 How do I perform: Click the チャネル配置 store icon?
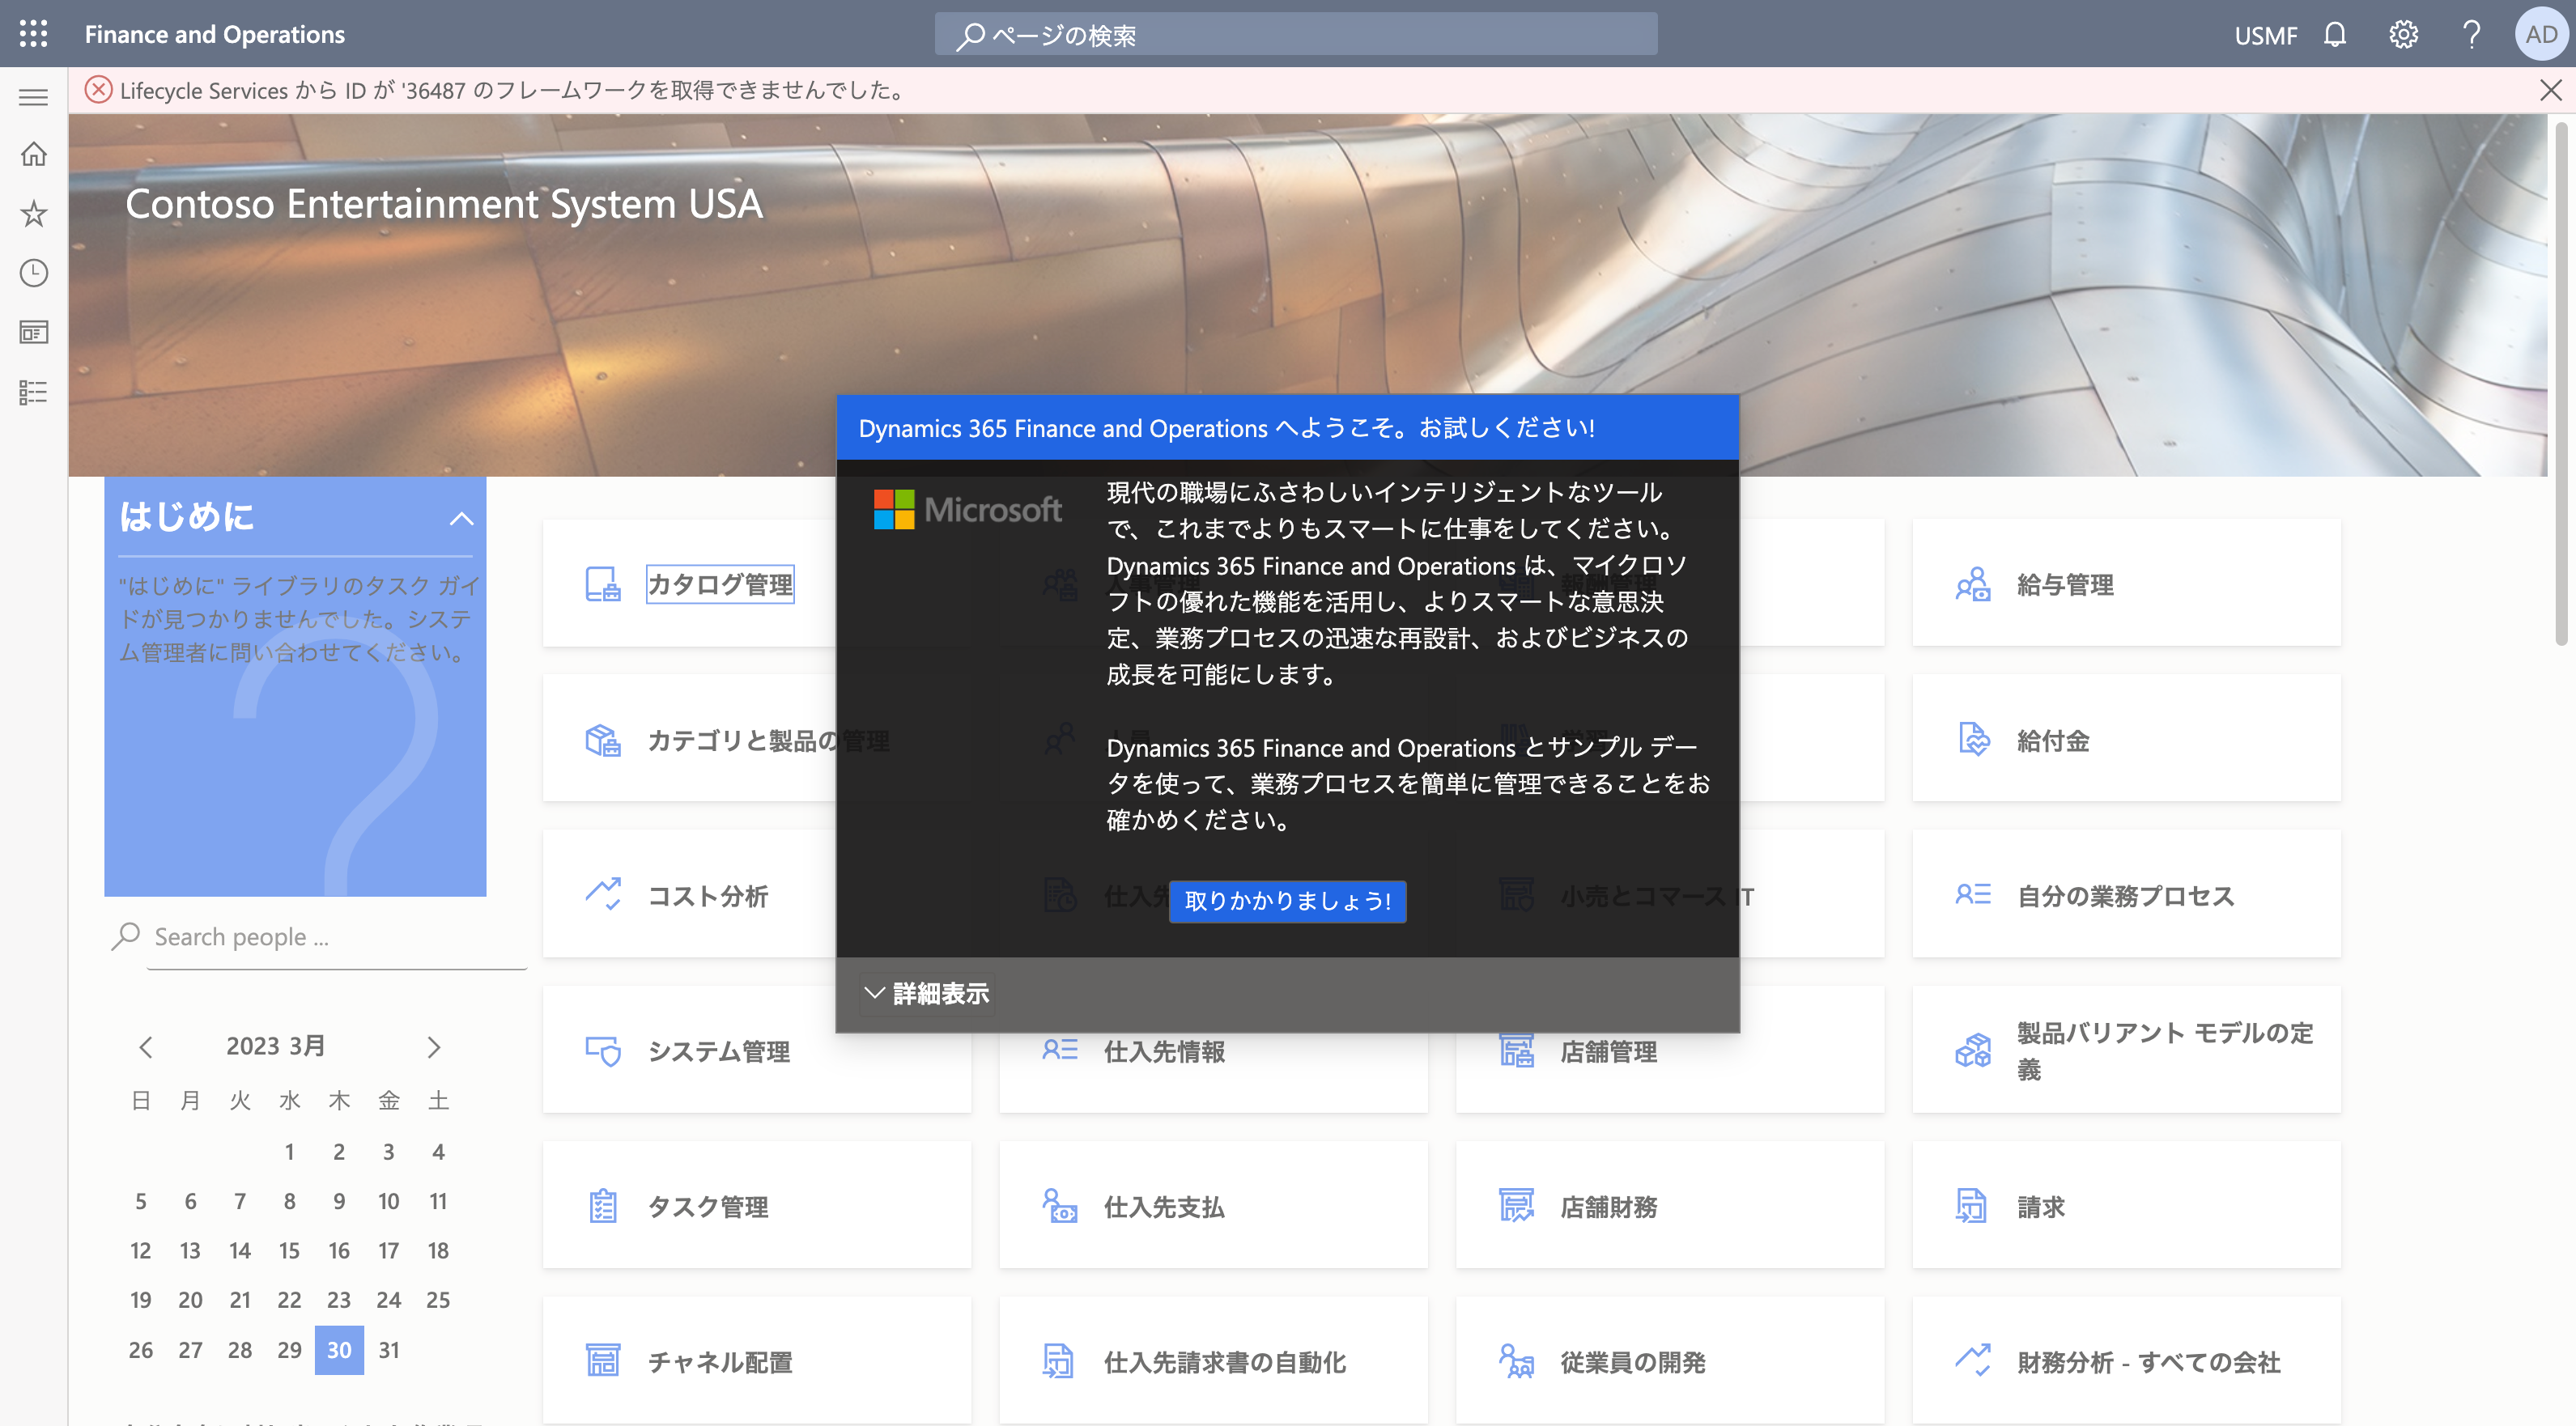tap(602, 1361)
